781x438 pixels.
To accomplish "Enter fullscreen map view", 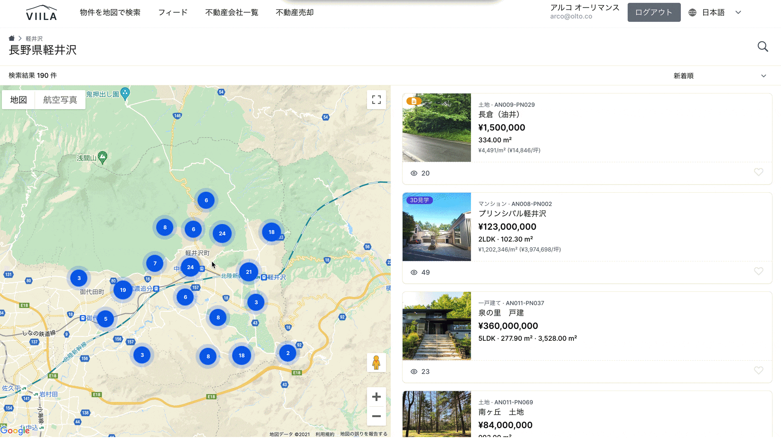I will point(376,100).
